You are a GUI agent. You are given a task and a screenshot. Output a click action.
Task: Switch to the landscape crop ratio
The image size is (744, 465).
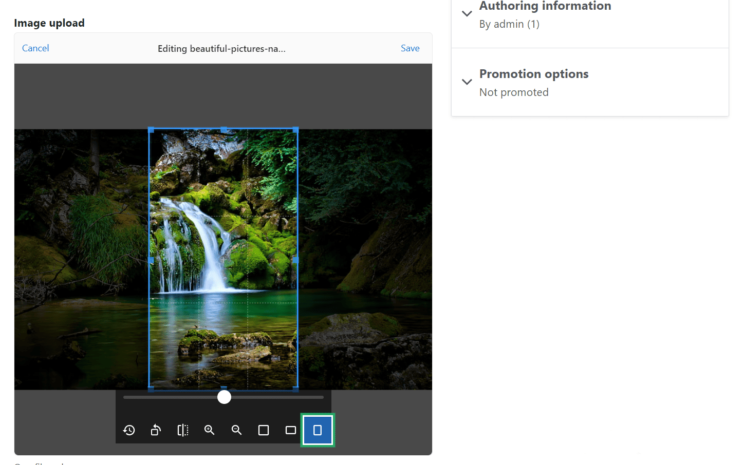coord(290,430)
